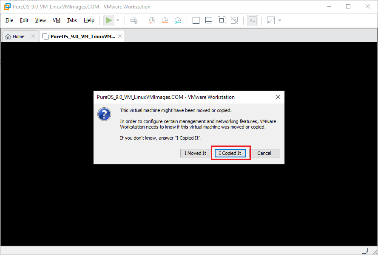Click Send Ctrl+Alt+Del toolbar icon
This screenshot has width=378, height=255.
(134, 20)
